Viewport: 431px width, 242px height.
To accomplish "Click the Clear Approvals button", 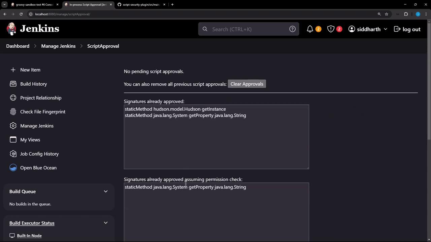I will (x=247, y=84).
